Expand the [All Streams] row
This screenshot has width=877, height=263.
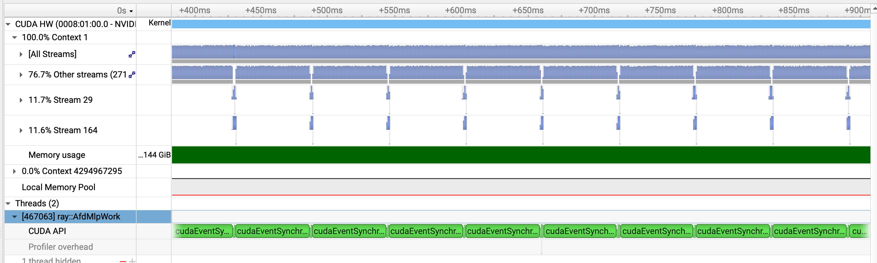(21, 54)
